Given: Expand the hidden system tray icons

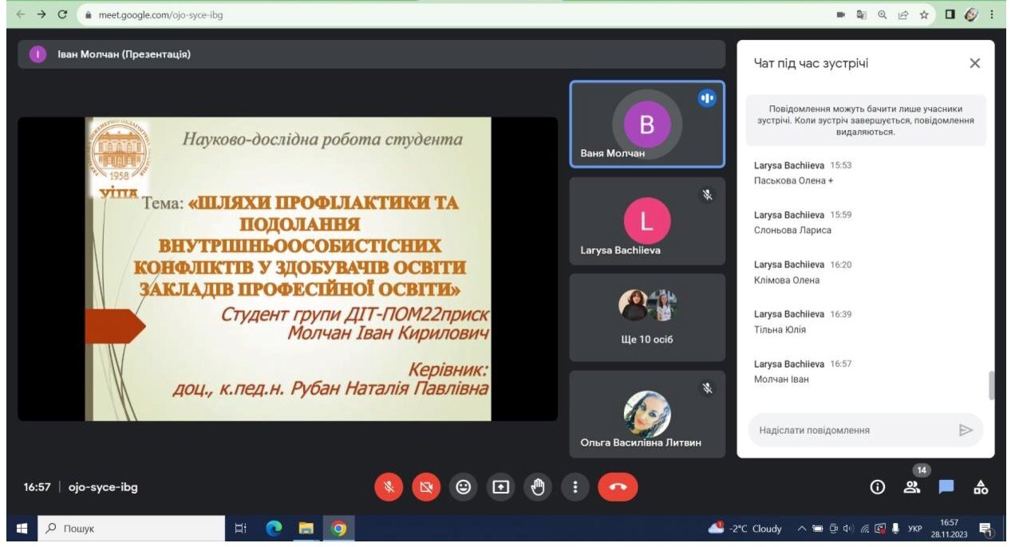Looking at the screenshot, I should point(801,529).
